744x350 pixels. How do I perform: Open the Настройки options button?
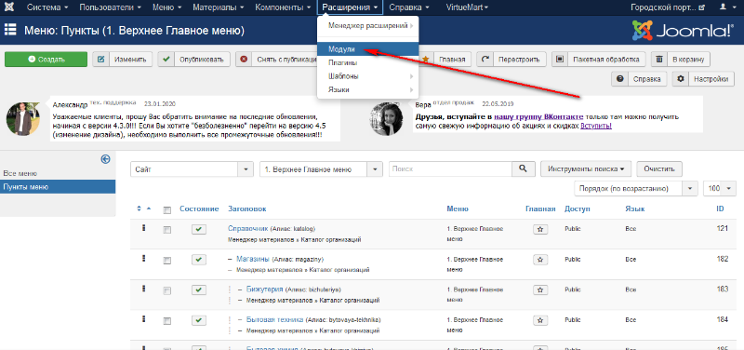703,79
